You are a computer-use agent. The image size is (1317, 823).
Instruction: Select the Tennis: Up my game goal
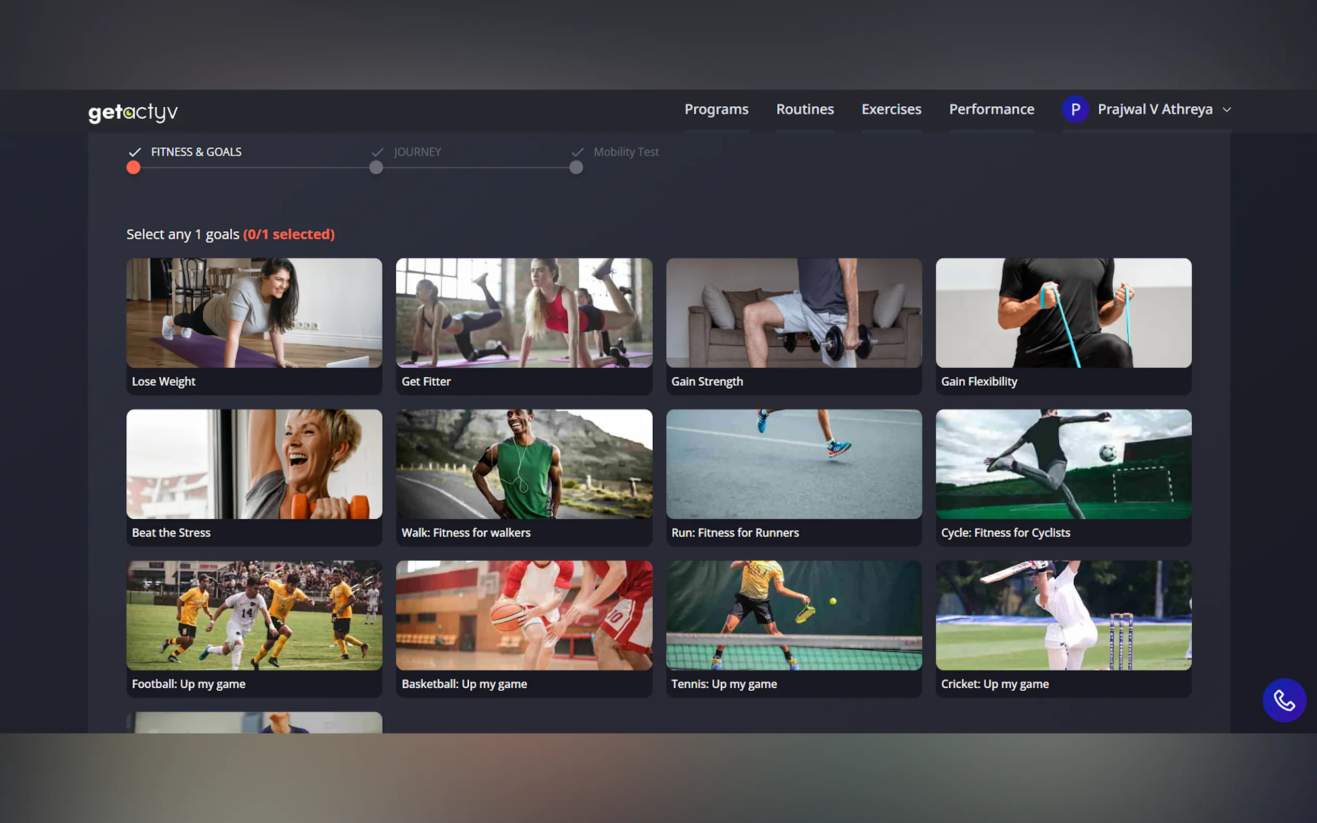(x=793, y=628)
